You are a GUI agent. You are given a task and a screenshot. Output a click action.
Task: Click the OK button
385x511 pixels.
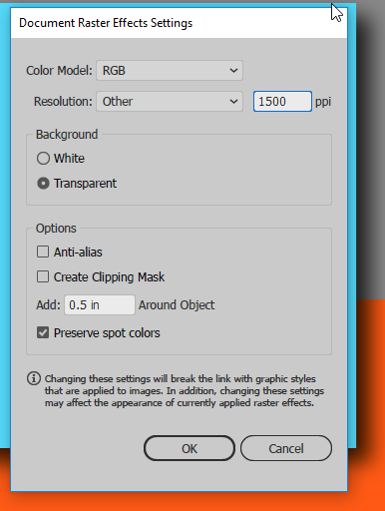tap(190, 448)
